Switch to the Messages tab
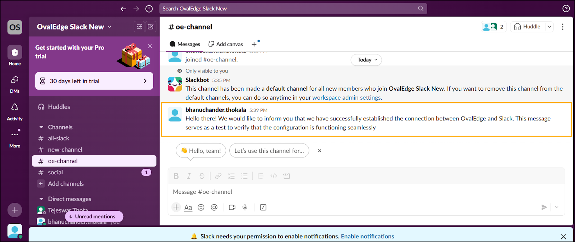 tap(185, 44)
